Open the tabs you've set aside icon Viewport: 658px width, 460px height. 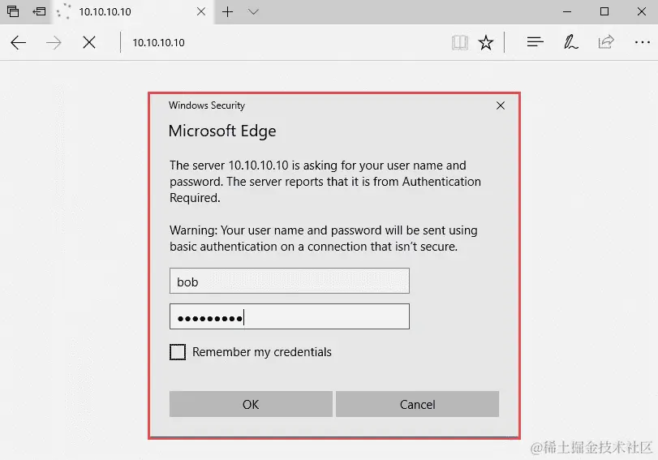[13, 11]
